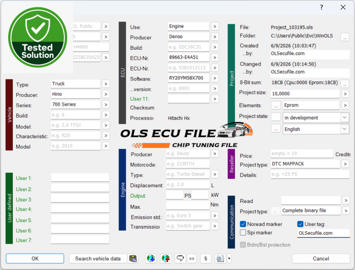Click arrow beside Complete binary file type
Image resolution: width=355 pixels, height=270 pixels.
coord(346,211)
